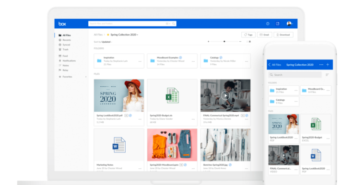Viewport: 354px width, 185px height.
Task: Open sort options icon on phone
Action: click(327, 75)
